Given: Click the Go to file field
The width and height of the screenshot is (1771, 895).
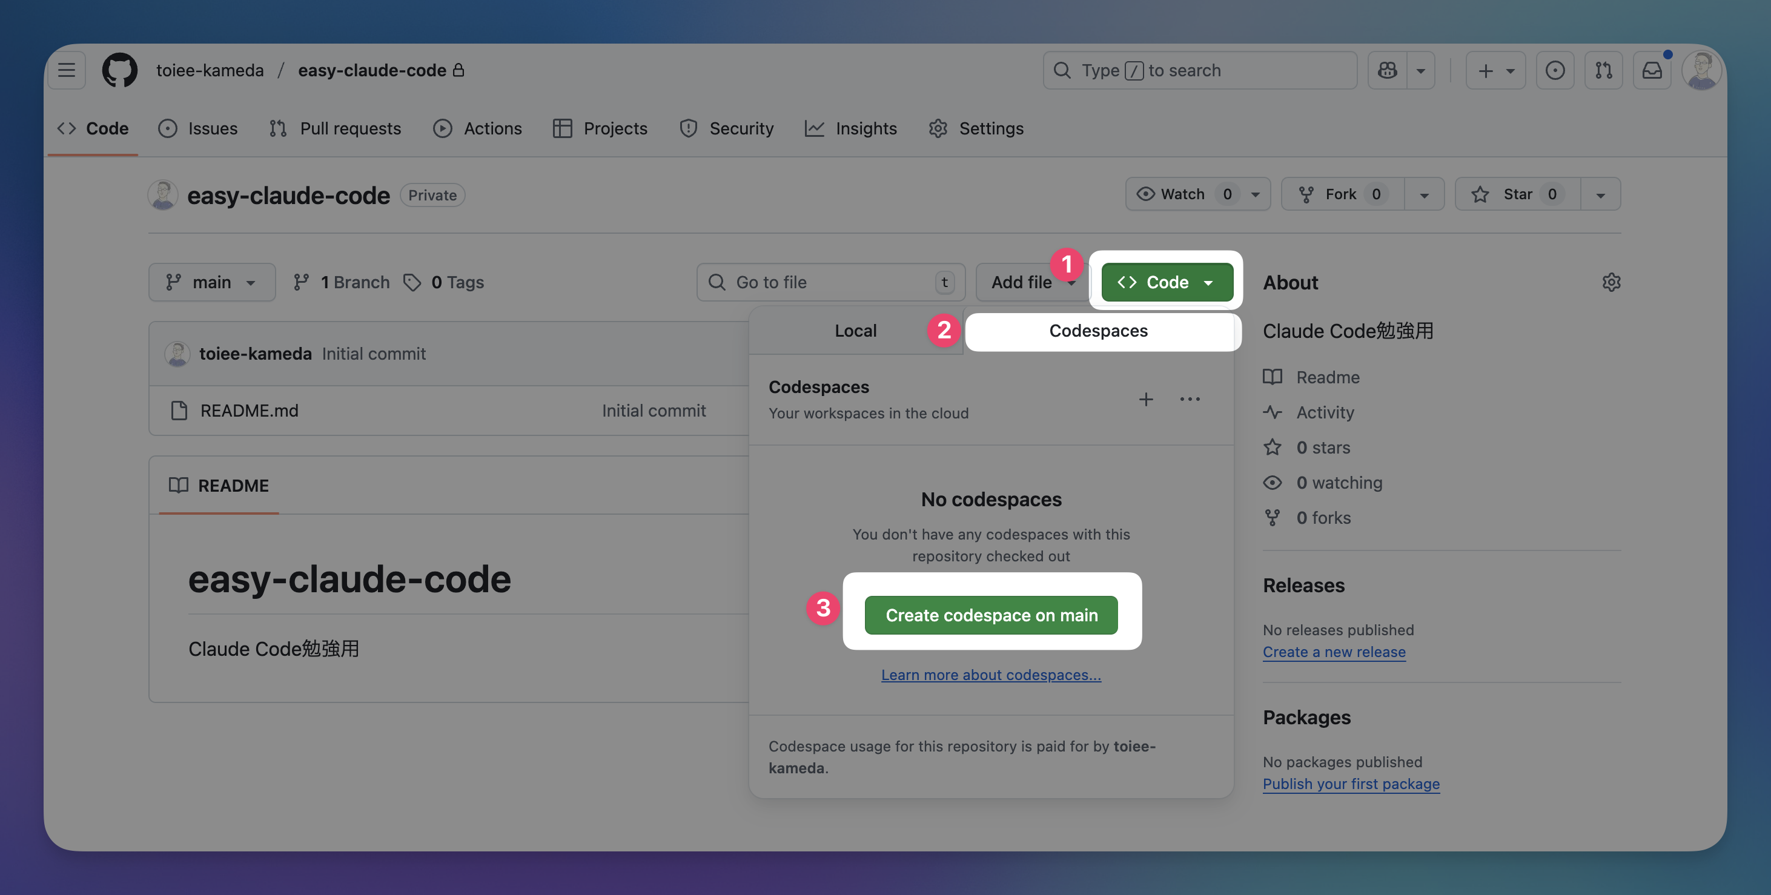Looking at the screenshot, I should 830,282.
